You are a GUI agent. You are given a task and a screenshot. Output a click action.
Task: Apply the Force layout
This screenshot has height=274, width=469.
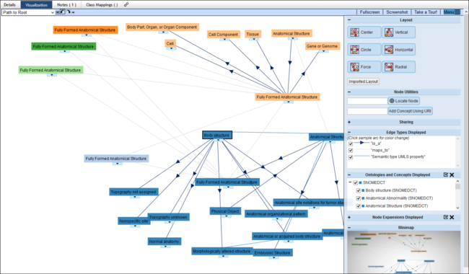pos(364,67)
